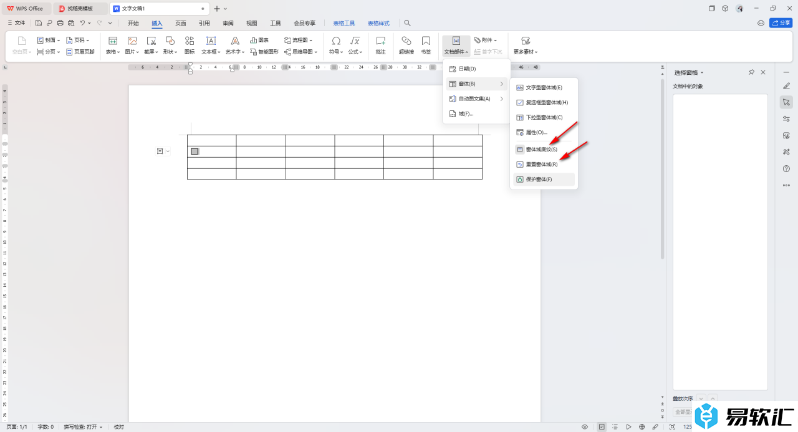The image size is (798, 432).
Task: Switch to outline view in status bar
Action: point(615,427)
